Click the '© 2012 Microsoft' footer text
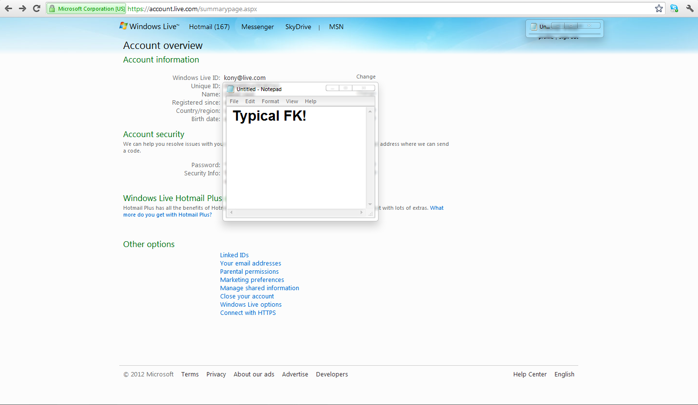The image size is (698, 405). 148,374
